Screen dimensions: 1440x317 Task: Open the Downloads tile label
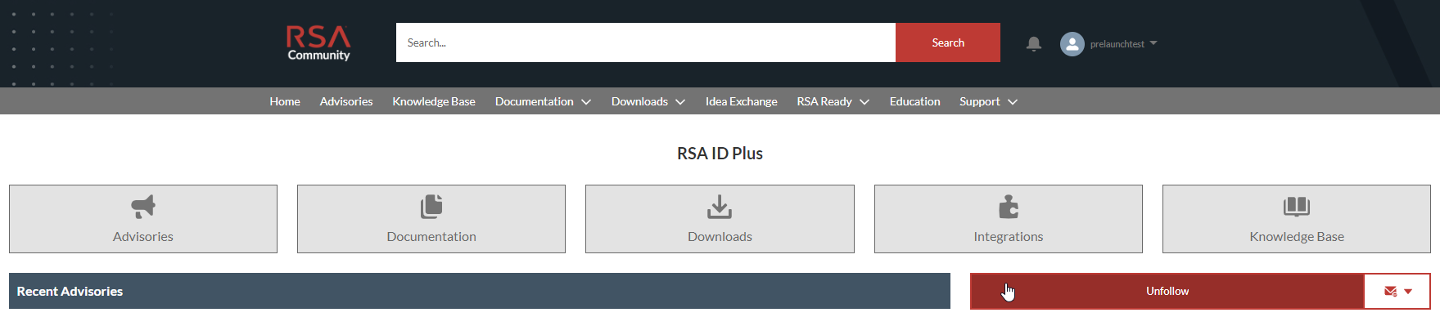tap(720, 237)
